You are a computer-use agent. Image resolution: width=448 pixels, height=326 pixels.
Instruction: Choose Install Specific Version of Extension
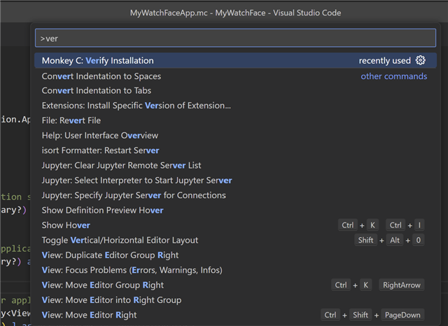coord(235,106)
